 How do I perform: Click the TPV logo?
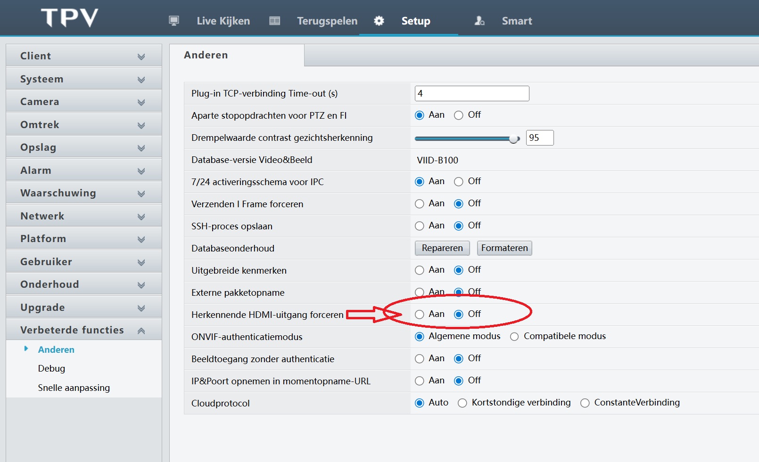click(70, 18)
